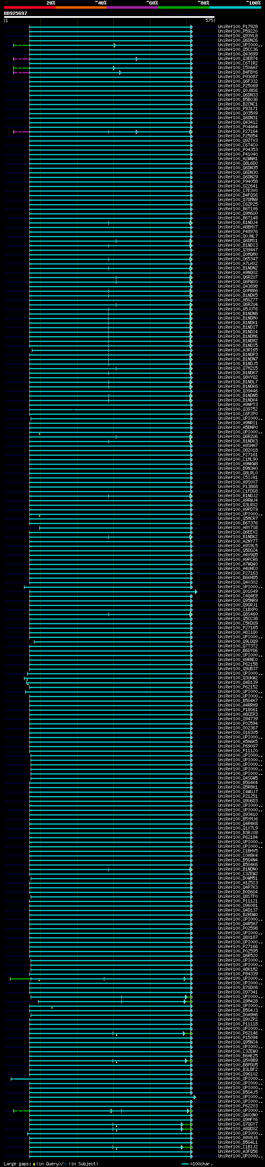Select hit label UniRef100_Q6DN33
The height and width of the screenshot is (1167, 265).
237,95
